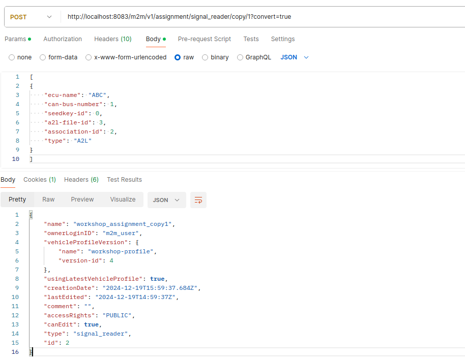The height and width of the screenshot is (364, 465).
Task: Open the Tests tab
Action: tap(251, 39)
